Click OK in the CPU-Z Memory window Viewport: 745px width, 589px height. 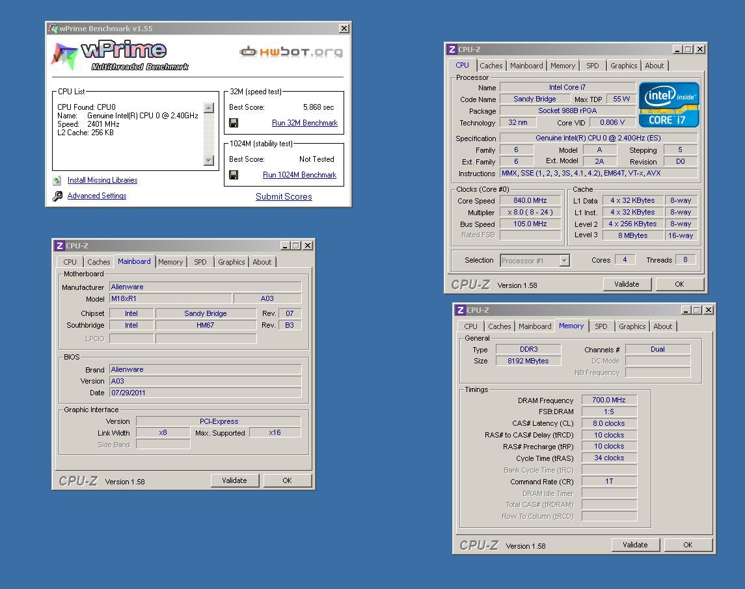coord(688,545)
